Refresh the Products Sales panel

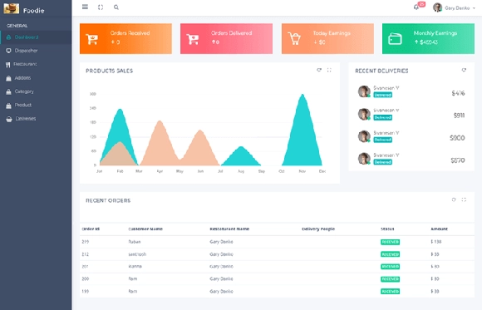point(319,70)
